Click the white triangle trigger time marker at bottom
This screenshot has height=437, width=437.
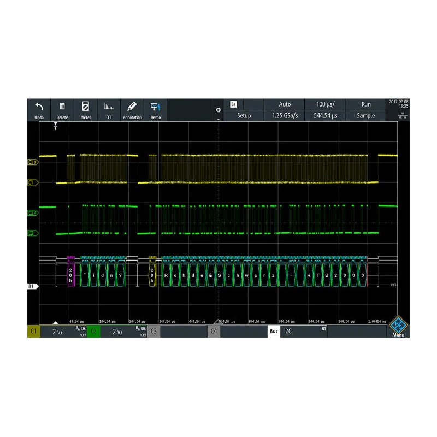pyautogui.click(x=56, y=322)
